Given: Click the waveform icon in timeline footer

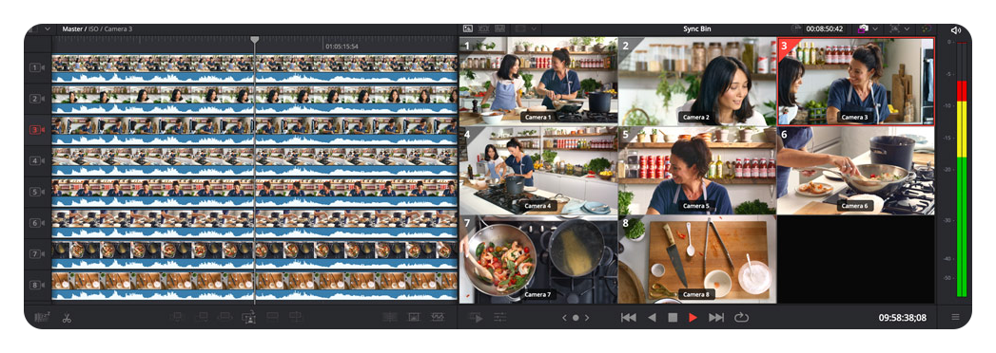Looking at the screenshot, I should 437,318.
